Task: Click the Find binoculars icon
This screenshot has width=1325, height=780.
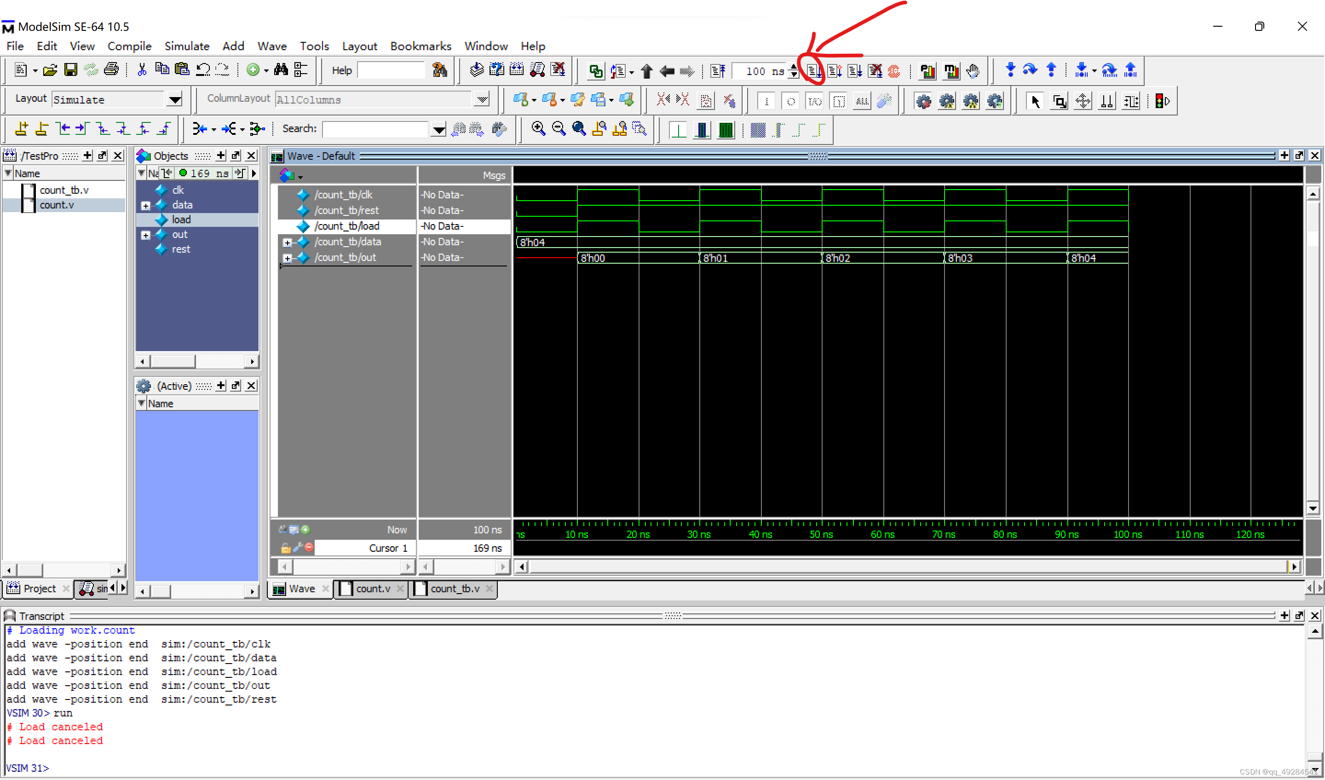Action: 281,69
